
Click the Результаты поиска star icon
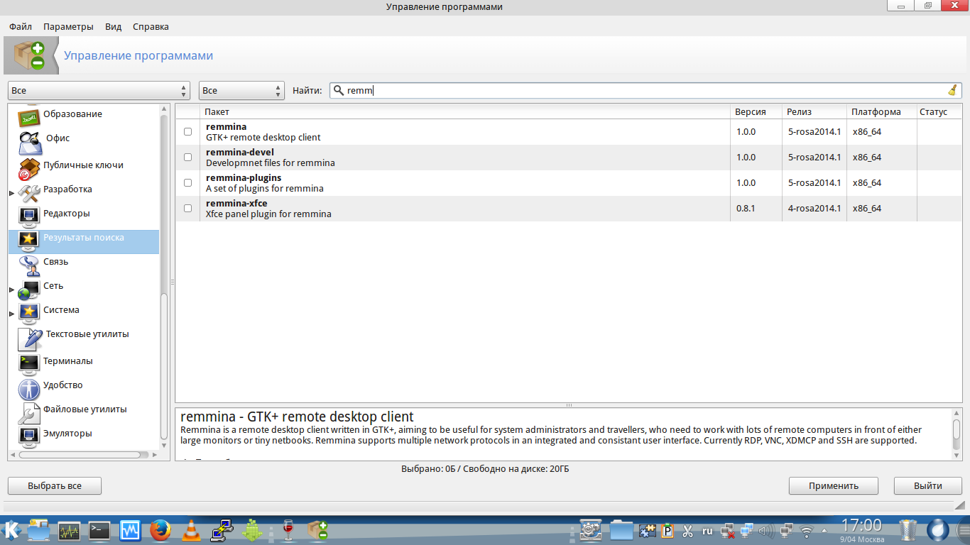click(x=28, y=241)
